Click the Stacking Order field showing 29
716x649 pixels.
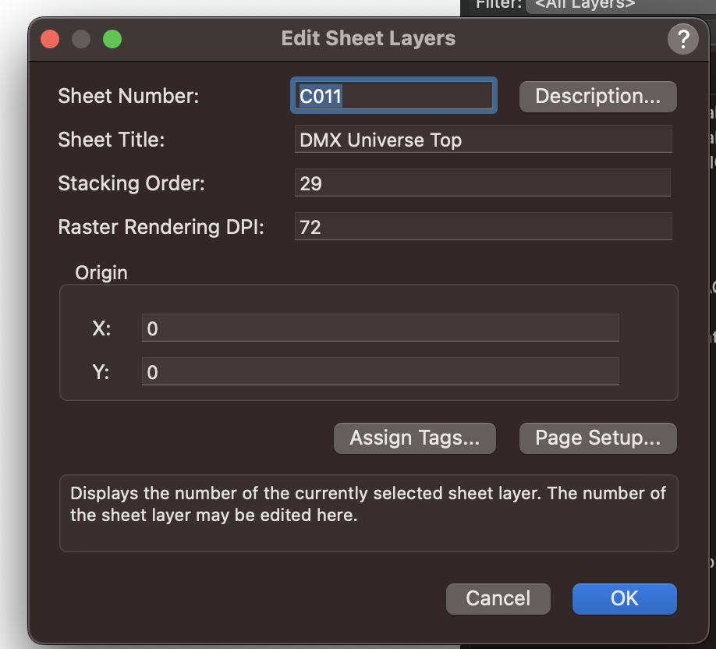pos(483,184)
